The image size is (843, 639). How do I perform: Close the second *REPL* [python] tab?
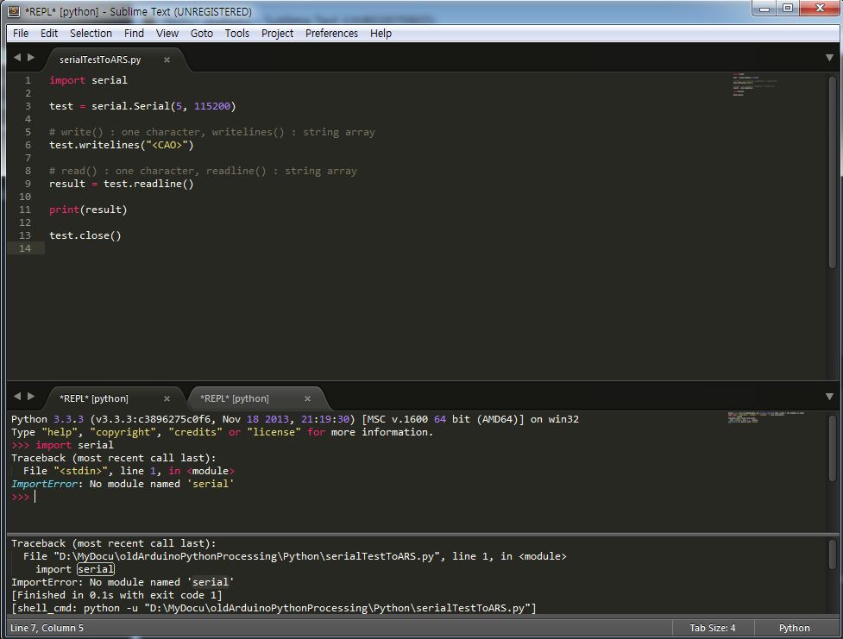[x=307, y=398]
